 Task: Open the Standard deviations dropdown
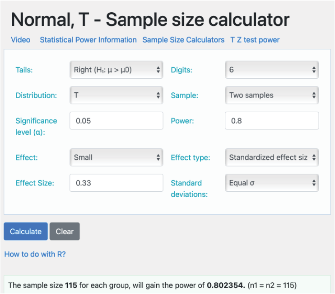(x=271, y=183)
